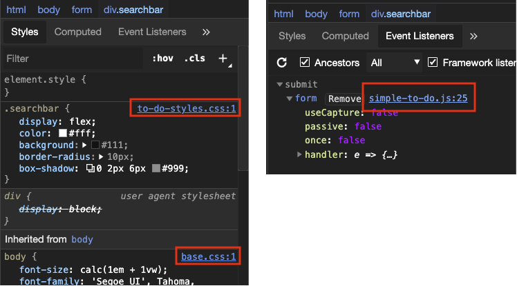Switch to Computed tab in right panel

(x=345, y=36)
